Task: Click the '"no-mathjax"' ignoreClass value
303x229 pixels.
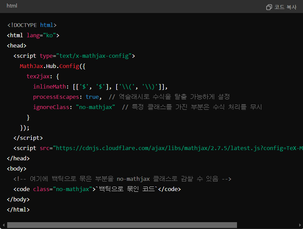Action: point(95,107)
